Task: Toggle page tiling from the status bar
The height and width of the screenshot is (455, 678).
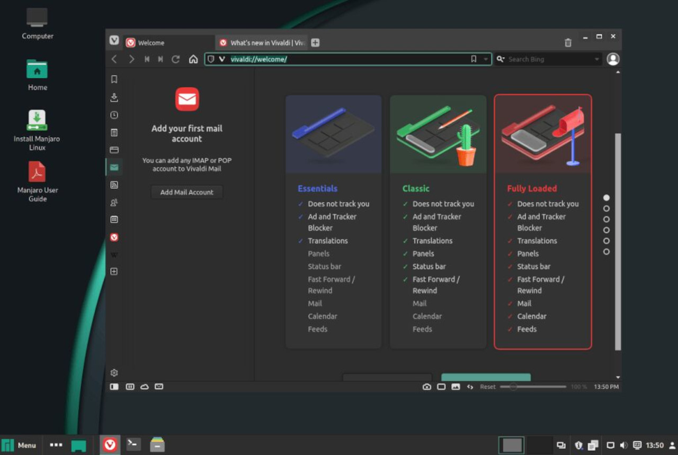Action: tap(441, 387)
